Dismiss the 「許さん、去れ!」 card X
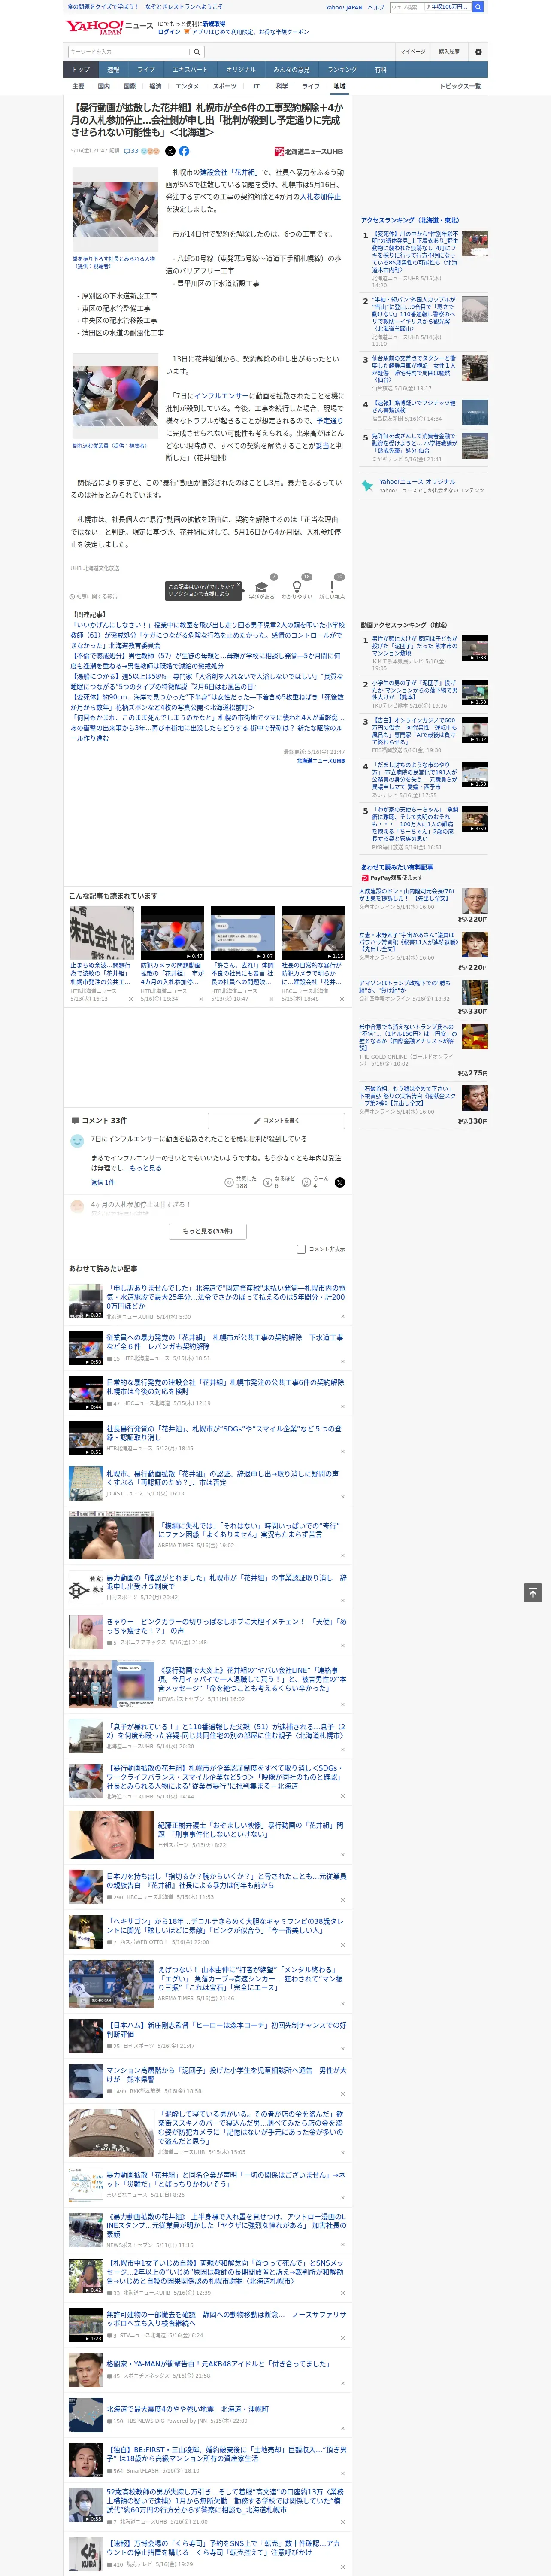Image resolution: width=551 pixels, height=2576 pixels. click(271, 998)
